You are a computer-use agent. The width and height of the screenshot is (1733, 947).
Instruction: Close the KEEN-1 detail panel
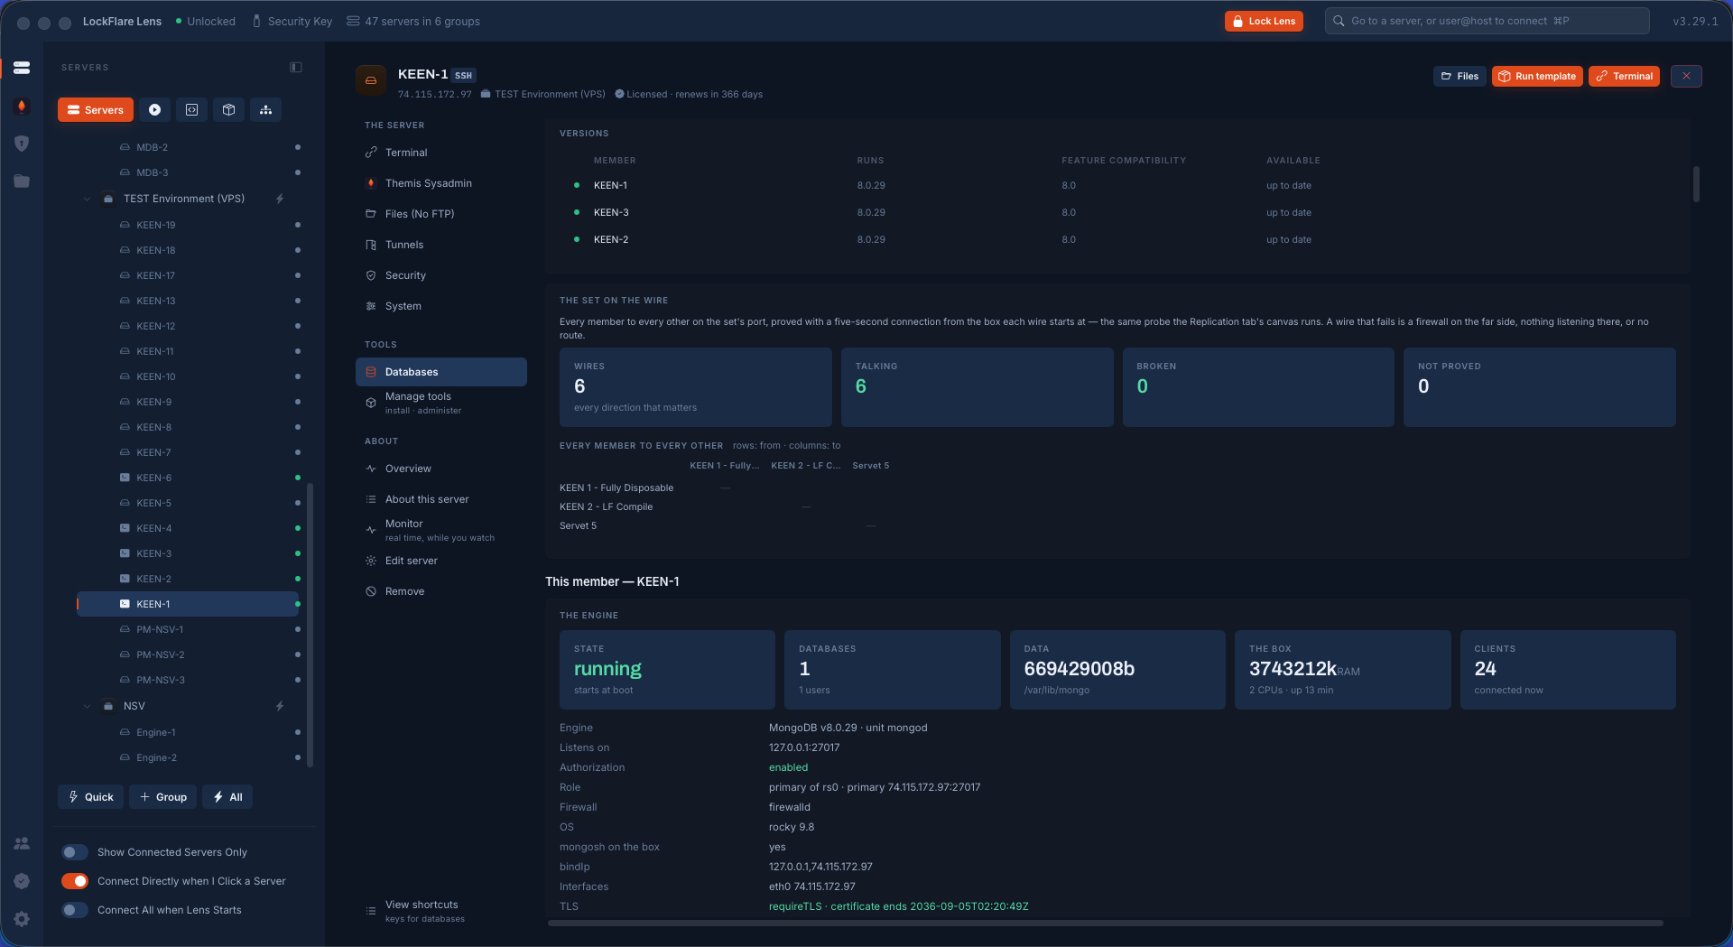tap(1686, 76)
